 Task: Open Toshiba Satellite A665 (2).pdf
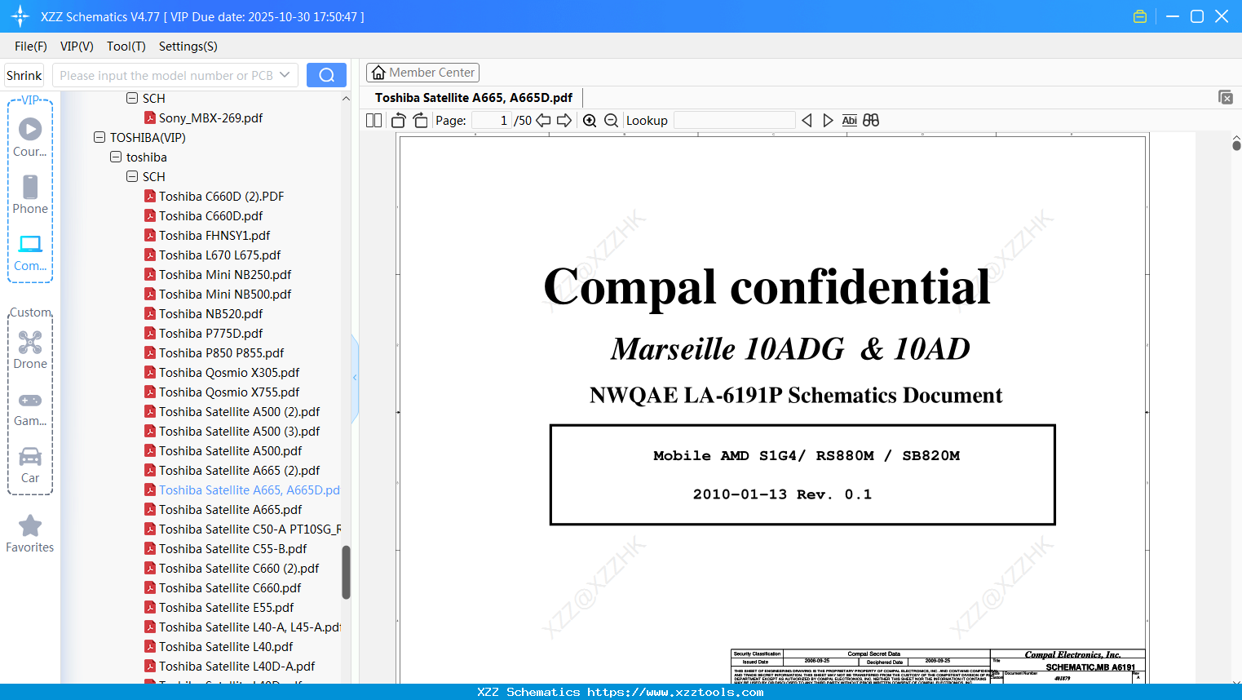tap(239, 470)
